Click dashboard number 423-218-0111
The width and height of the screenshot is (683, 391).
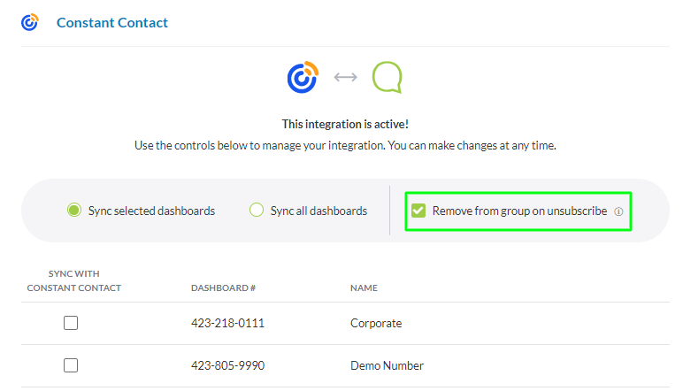click(x=227, y=323)
